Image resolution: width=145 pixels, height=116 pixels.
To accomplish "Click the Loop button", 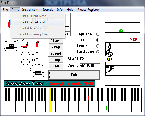I will click(56, 60).
